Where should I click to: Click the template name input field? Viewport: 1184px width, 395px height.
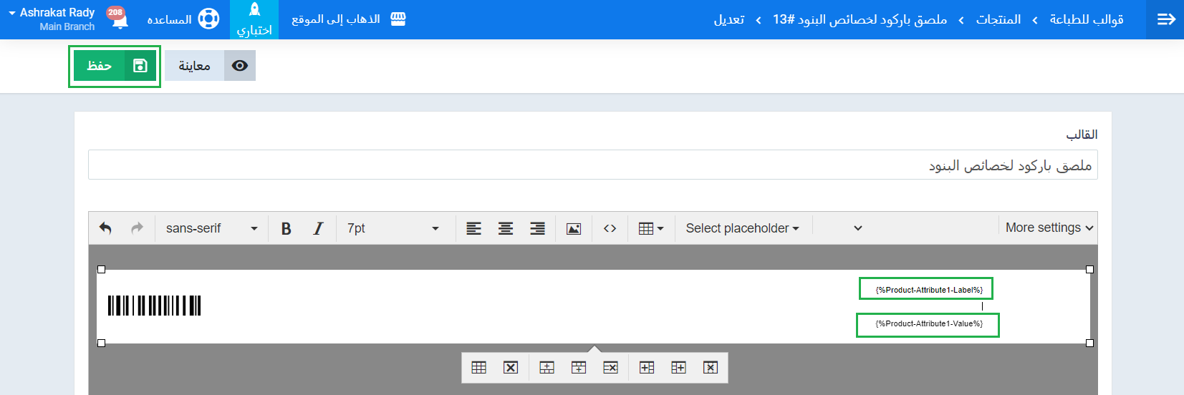tap(592, 165)
